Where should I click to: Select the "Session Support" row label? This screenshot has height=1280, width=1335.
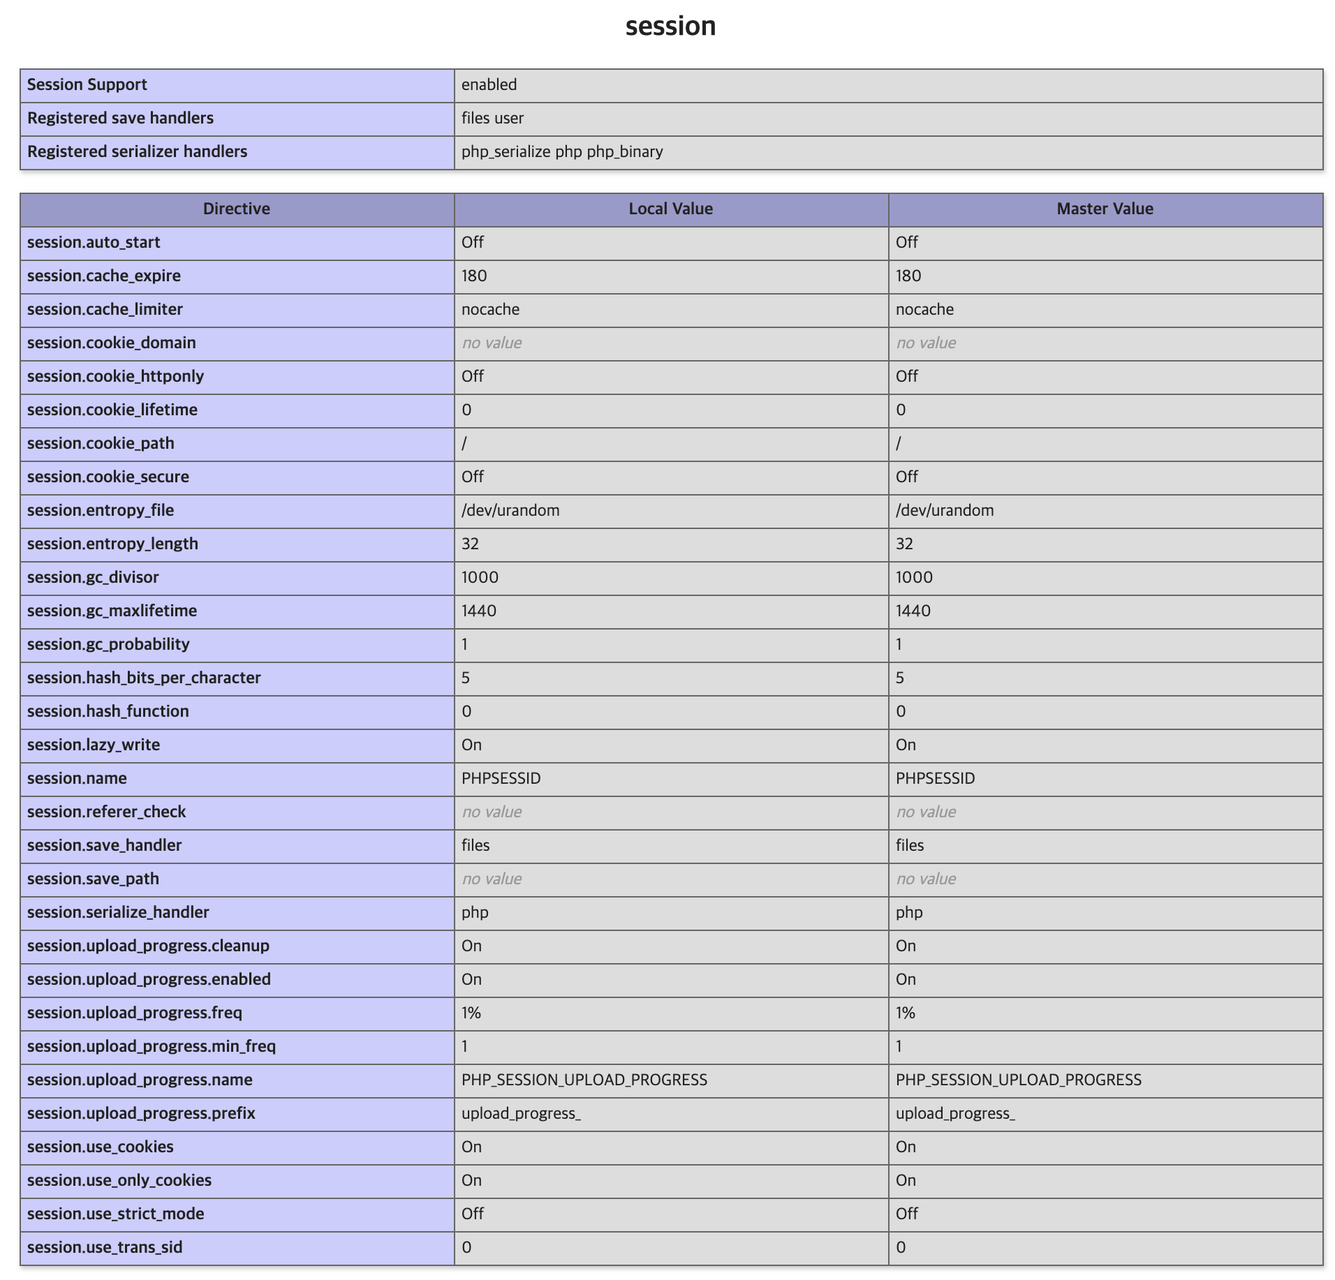[87, 84]
